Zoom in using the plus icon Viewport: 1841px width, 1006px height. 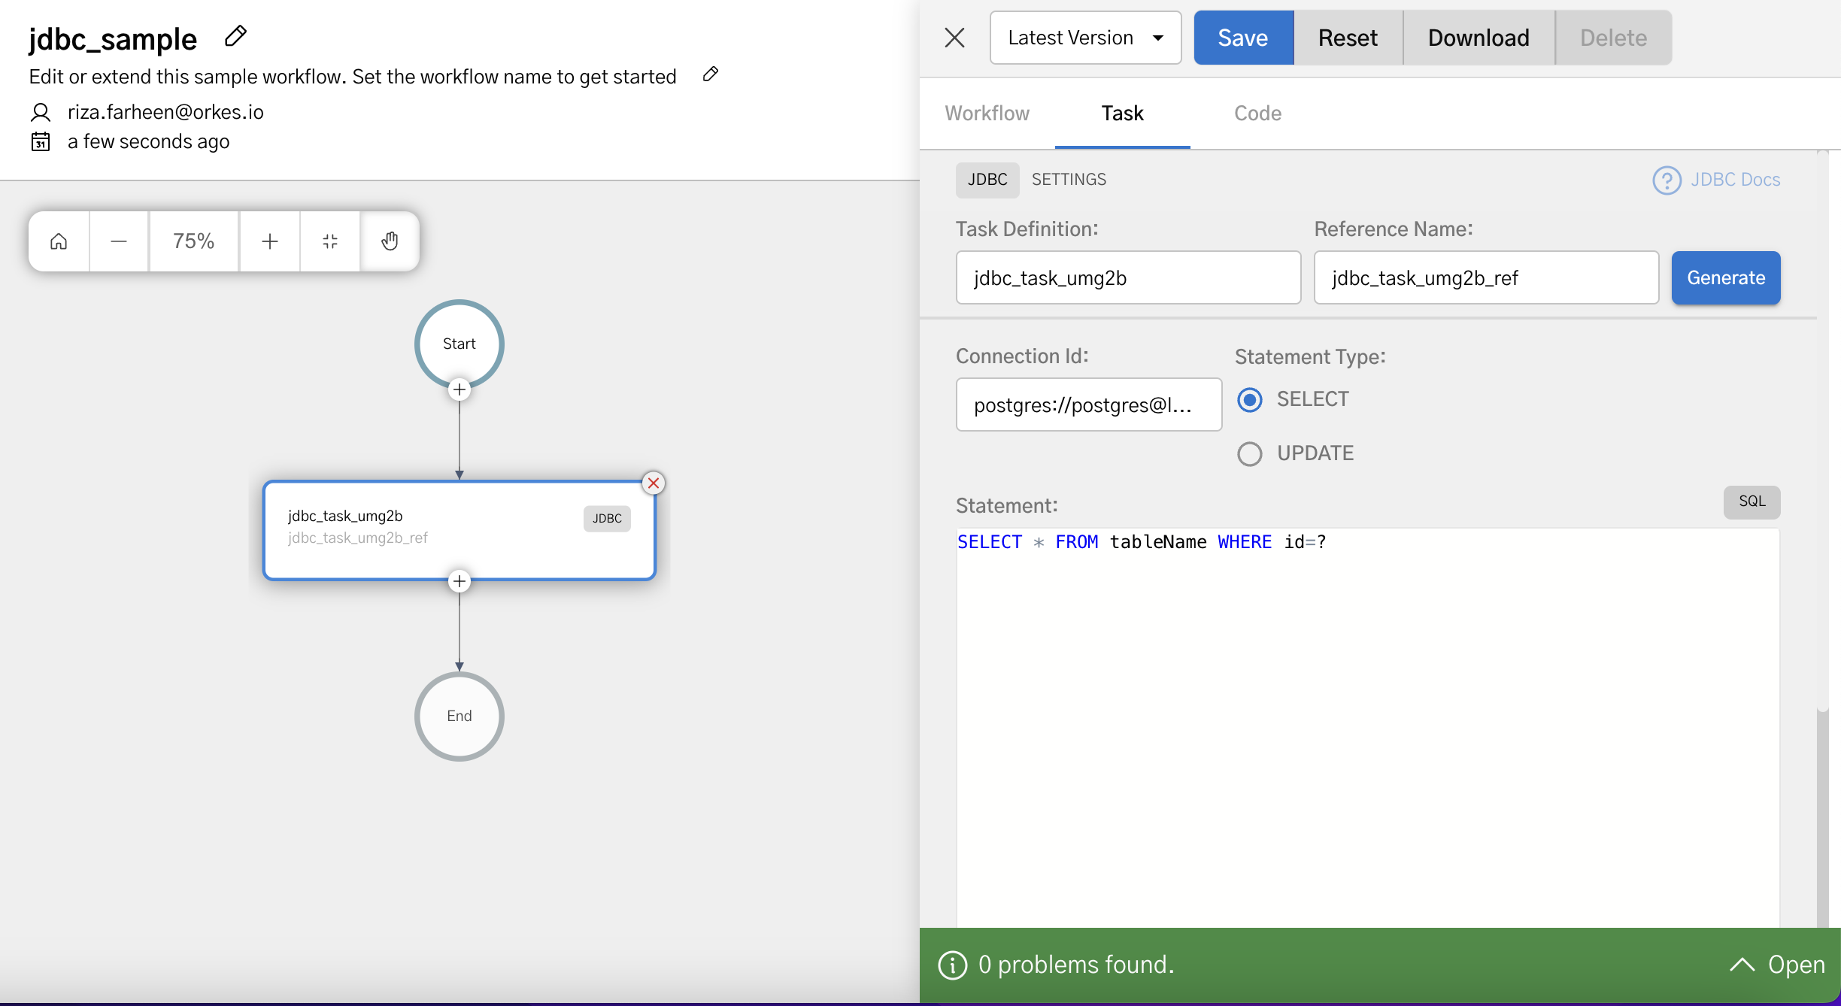(x=269, y=241)
